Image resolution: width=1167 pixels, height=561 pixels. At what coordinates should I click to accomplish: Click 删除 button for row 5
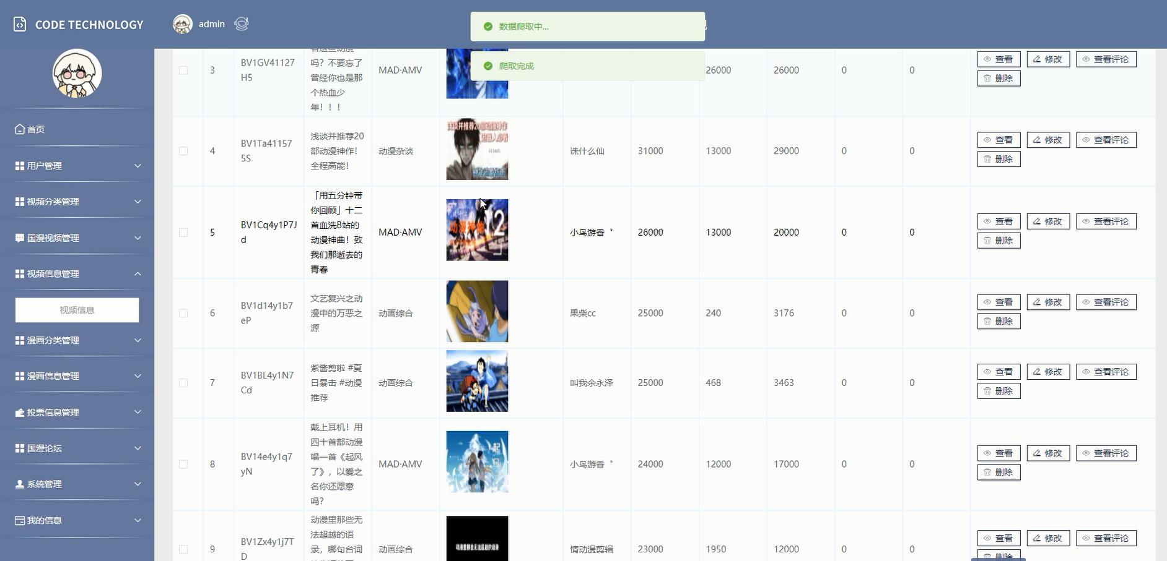point(999,241)
